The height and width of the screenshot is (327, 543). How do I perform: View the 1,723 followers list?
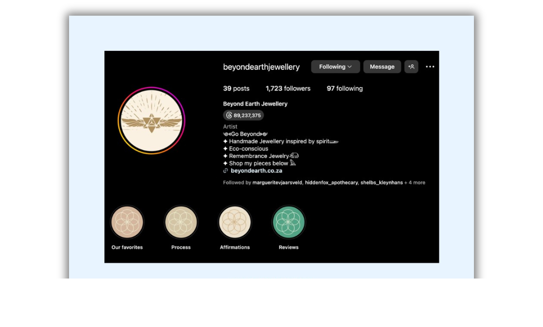tap(288, 89)
